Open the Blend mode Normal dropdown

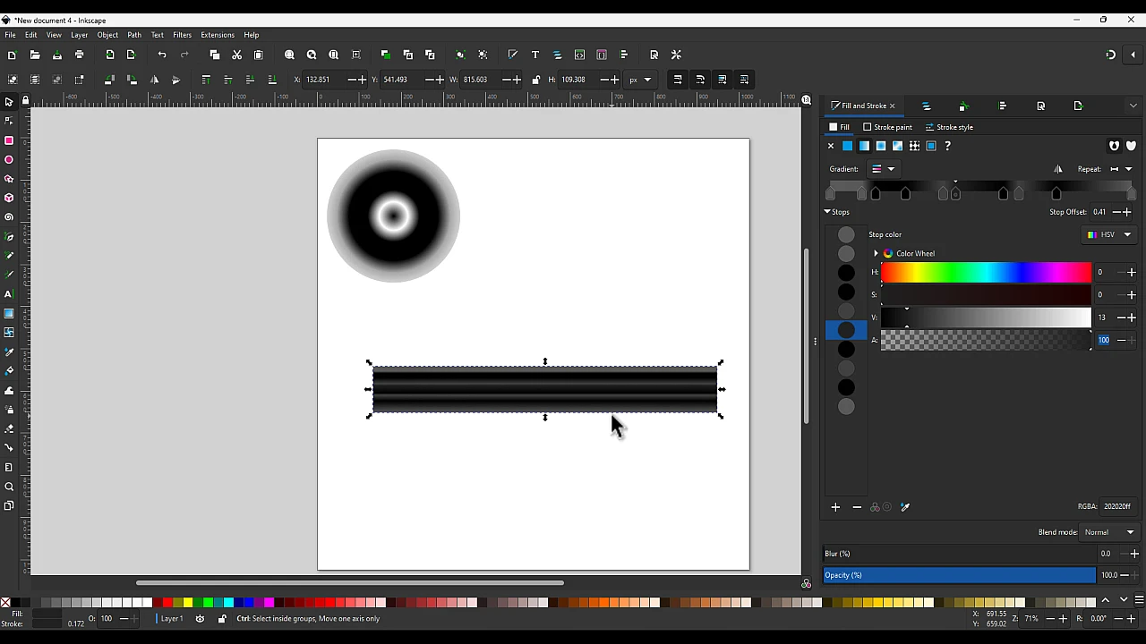(1109, 532)
